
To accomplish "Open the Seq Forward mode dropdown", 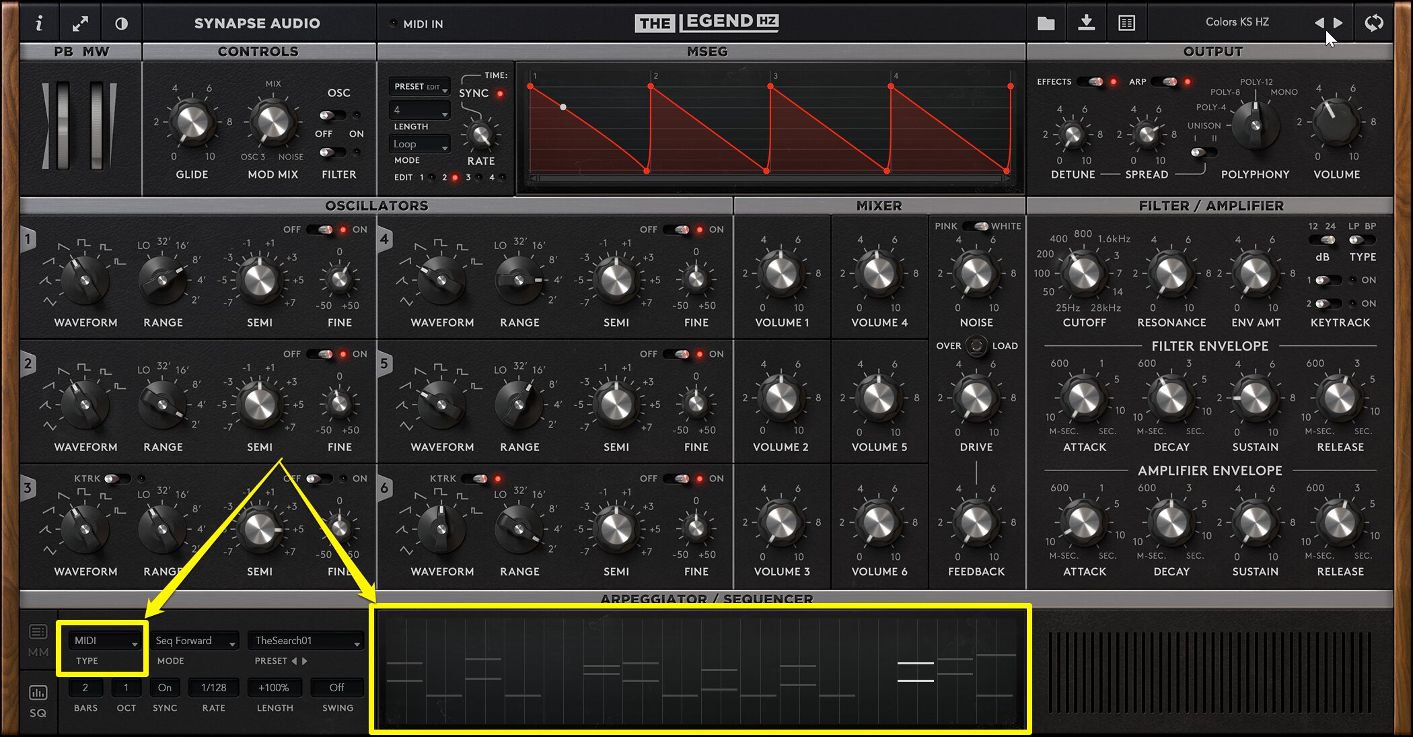I will click(195, 641).
